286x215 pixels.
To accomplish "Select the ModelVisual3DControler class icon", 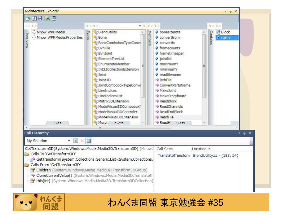I will pyautogui.click(x=96, y=112).
